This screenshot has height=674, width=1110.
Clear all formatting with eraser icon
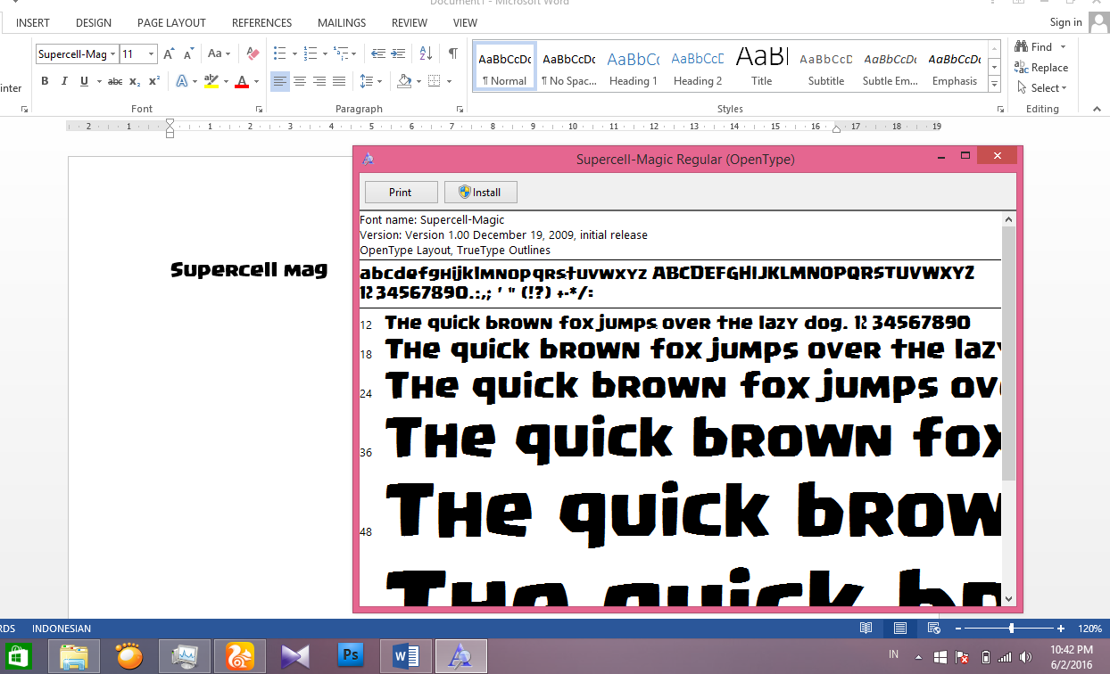point(253,53)
